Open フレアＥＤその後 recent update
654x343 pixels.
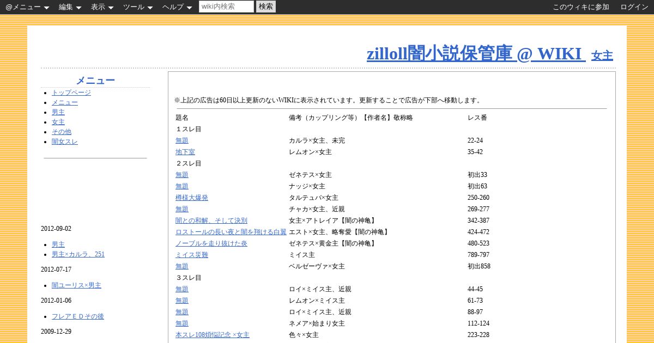click(x=78, y=316)
